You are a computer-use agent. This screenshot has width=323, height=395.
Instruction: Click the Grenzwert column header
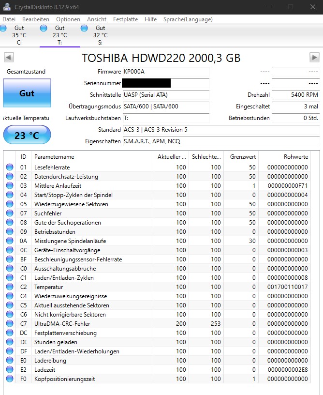click(241, 157)
